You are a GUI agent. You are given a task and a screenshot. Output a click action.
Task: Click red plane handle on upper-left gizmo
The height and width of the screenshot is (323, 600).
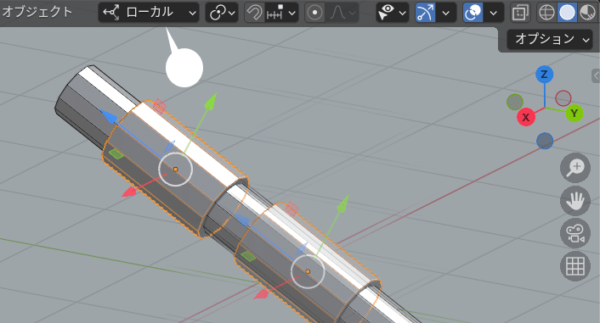[159, 106]
